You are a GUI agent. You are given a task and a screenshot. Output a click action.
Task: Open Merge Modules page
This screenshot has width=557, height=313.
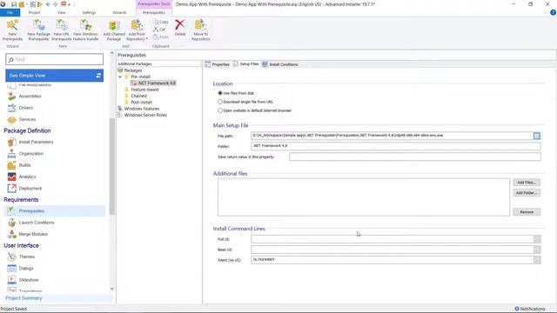click(33, 234)
